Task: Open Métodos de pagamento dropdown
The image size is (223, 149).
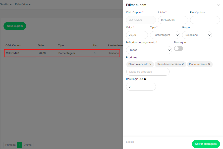Action: click(x=149, y=50)
